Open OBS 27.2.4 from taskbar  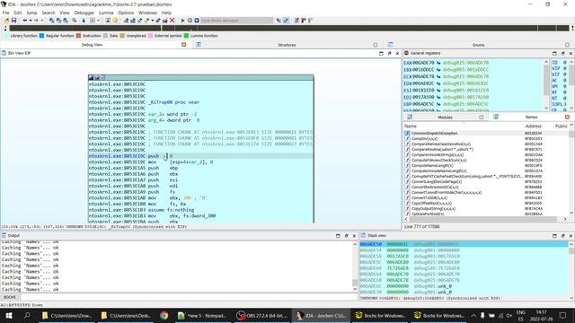coord(262,315)
